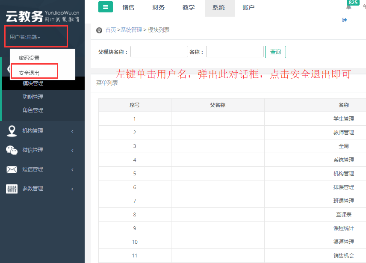This screenshot has height=263, width=366.
Task: Click row number 10 in 序号 column
Action: coord(135,242)
